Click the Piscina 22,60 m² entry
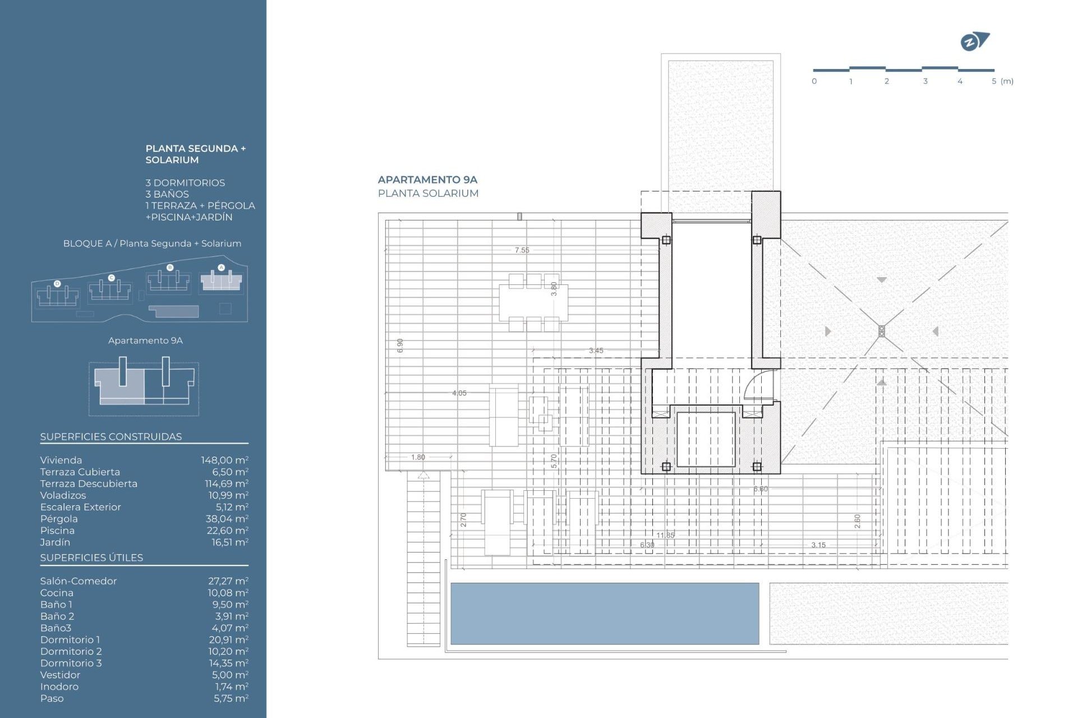Screen dimensions: 1077x718 point(140,530)
